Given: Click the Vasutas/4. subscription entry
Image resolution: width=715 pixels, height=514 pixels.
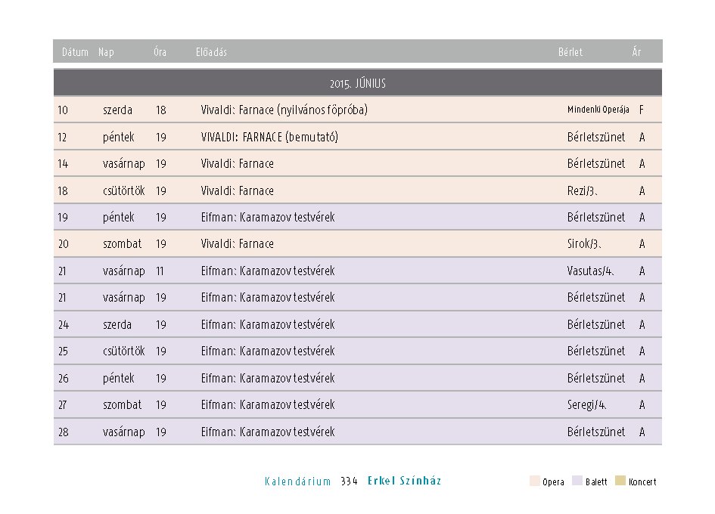Looking at the screenshot, I should tap(590, 271).
